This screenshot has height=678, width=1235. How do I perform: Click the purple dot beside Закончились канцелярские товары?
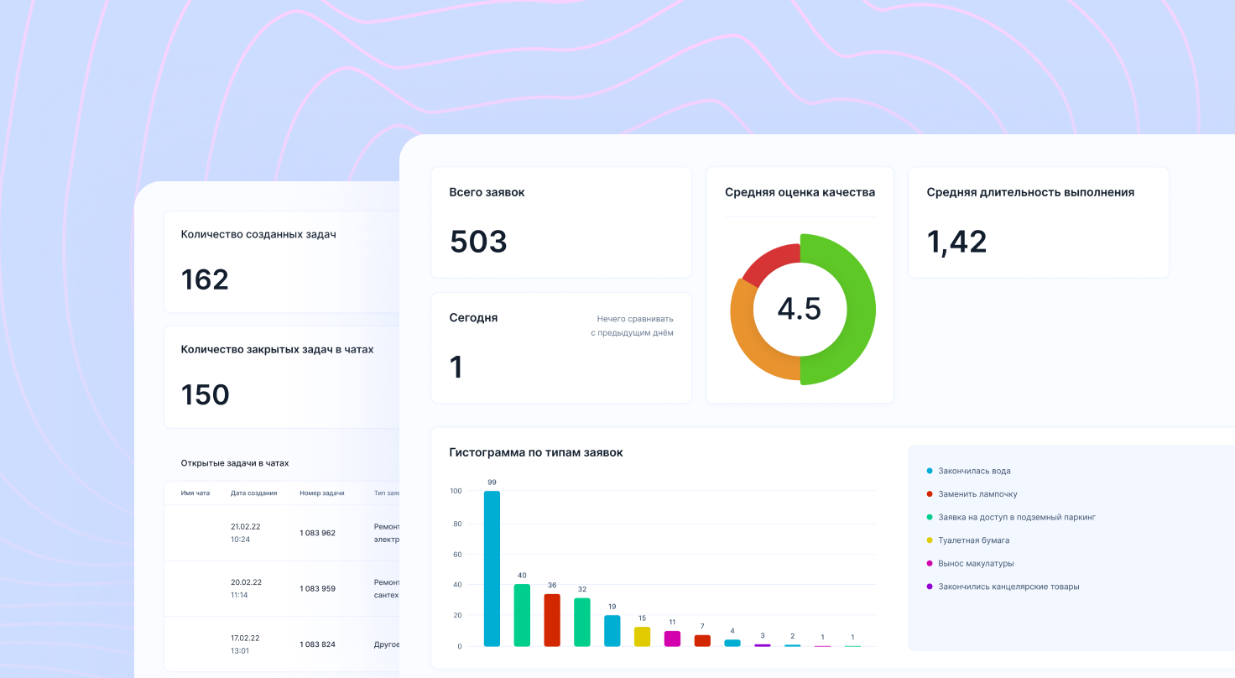[930, 587]
